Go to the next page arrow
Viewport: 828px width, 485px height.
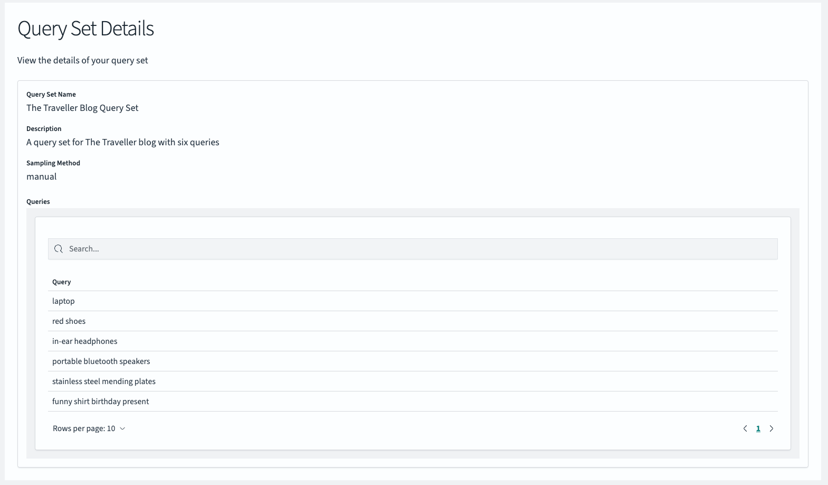[772, 428]
